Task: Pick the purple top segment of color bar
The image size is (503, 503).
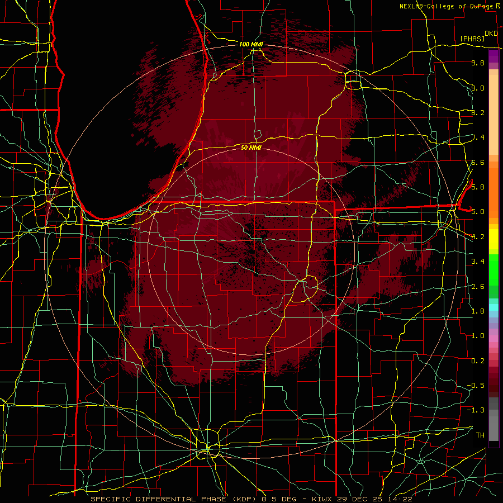Action: pyautogui.click(x=493, y=56)
